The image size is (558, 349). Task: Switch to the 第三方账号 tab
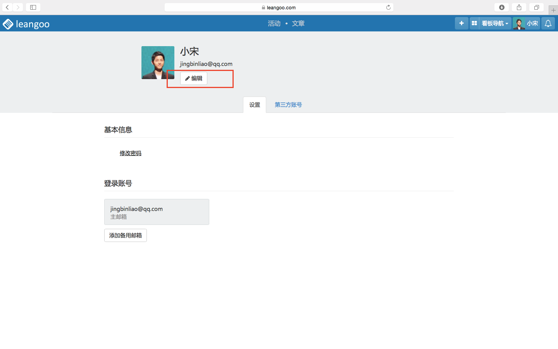tap(288, 105)
